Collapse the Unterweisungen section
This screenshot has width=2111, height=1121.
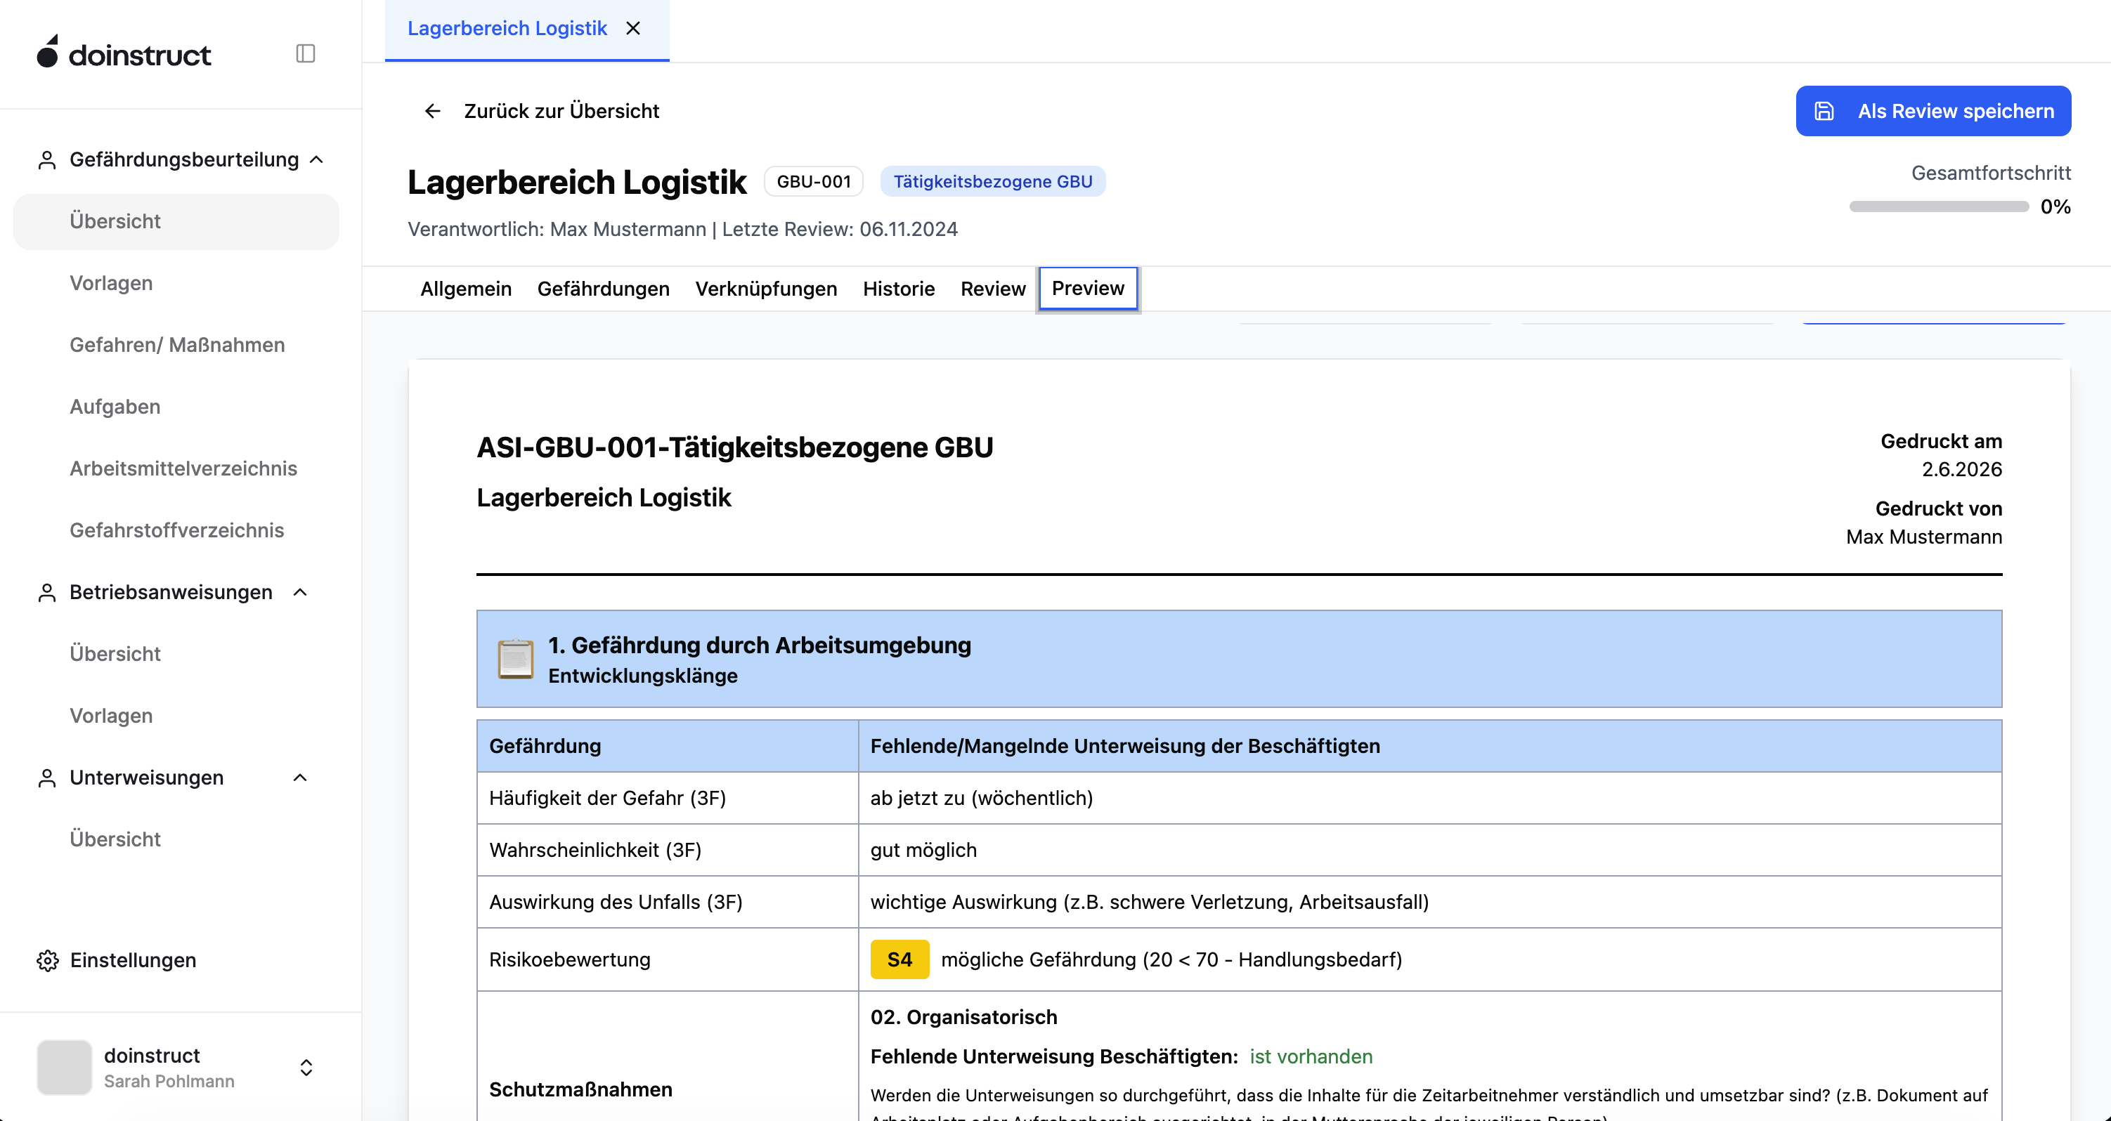click(300, 778)
